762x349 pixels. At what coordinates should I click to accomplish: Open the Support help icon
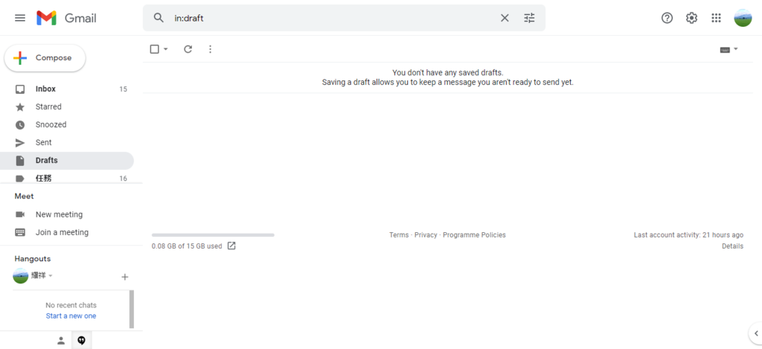click(667, 18)
